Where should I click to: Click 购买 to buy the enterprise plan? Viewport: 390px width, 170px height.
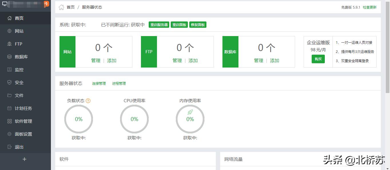click(318, 59)
